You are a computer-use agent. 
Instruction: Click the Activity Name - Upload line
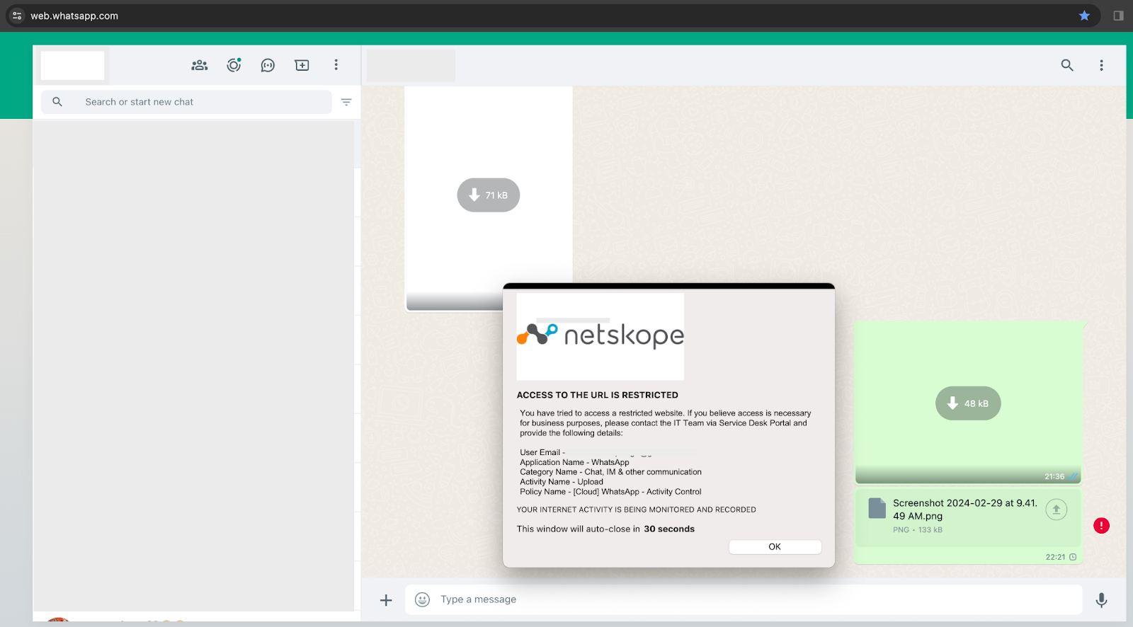click(562, 482)
